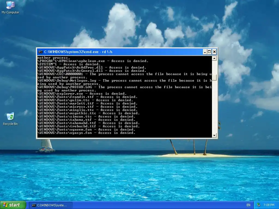Click the Fonts\gulim.ttc line
Screen dimensions: 279x209
tap(85, 100)
